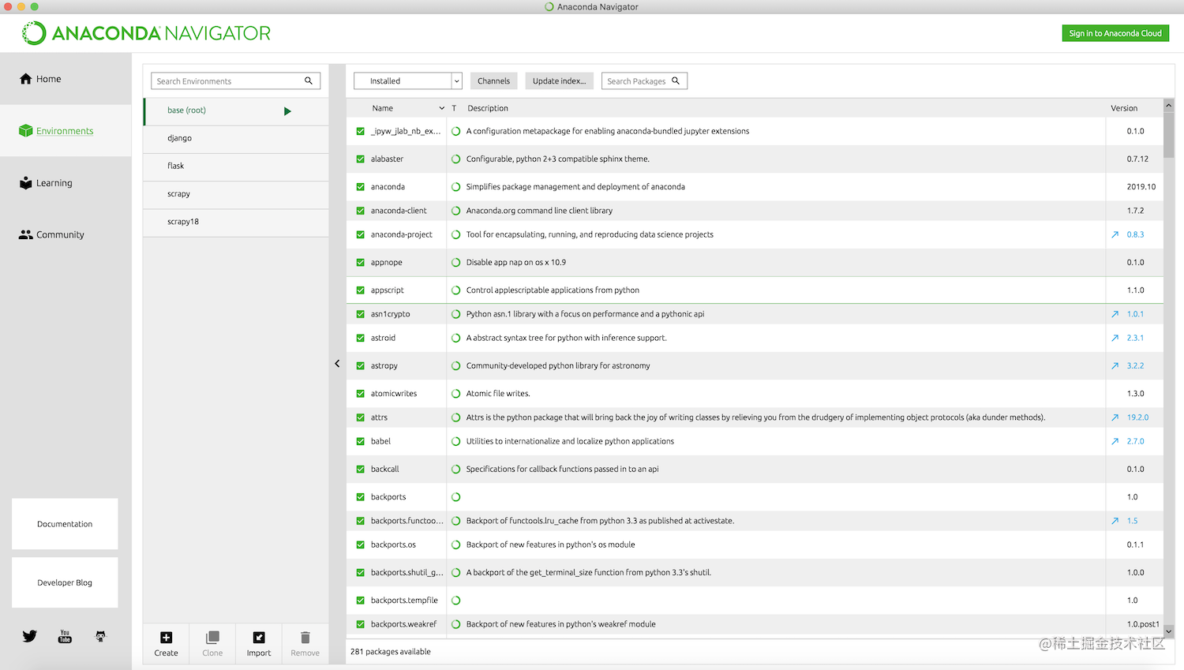Click the Name column sort arrow
The image size is (1184, 670).
(442, 108)
